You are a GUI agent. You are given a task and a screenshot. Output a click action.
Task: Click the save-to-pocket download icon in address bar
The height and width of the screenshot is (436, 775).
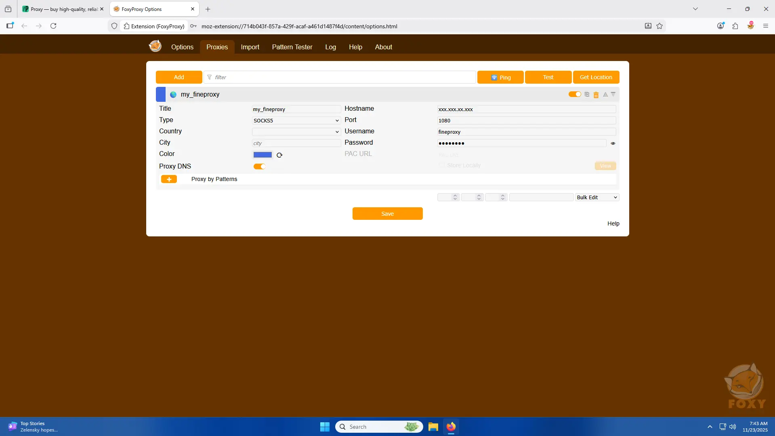click(x=648, y=26)
